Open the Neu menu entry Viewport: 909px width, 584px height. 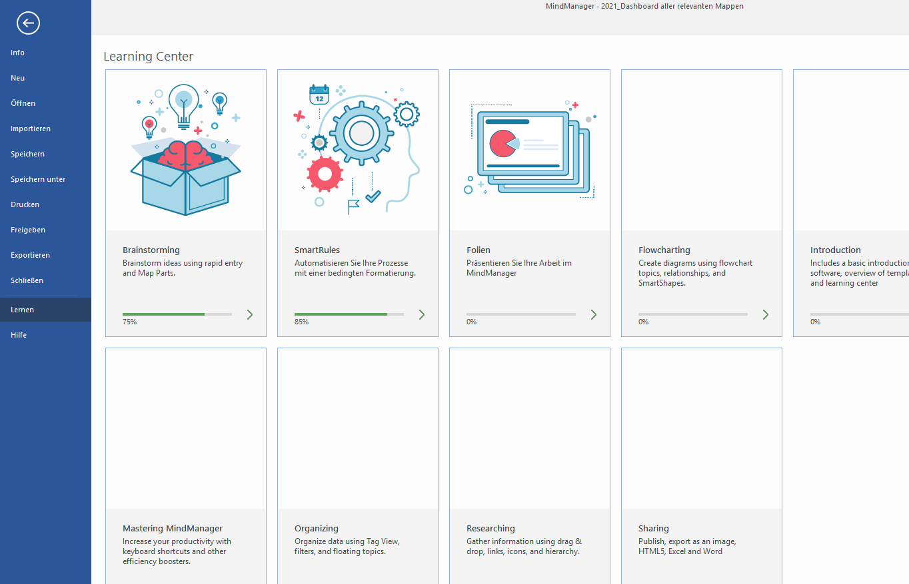tap(18, 78)
